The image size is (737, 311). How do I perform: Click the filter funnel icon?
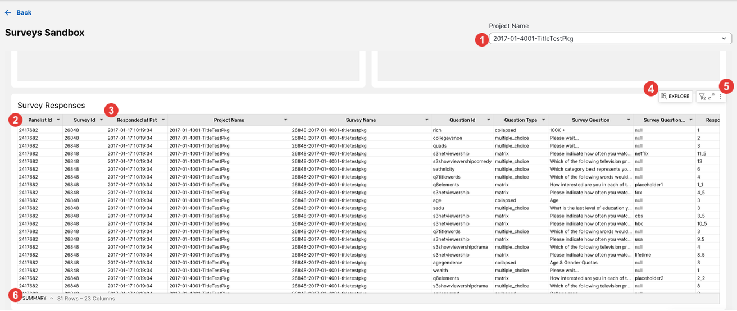click(x=702, y=97)
